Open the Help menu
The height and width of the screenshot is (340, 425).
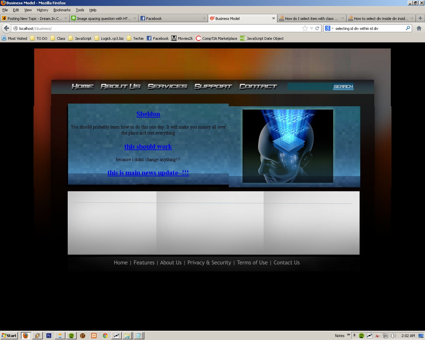[93, 10]
